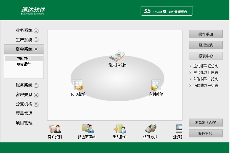Select 应收应付 submenu item

(24, 59)
